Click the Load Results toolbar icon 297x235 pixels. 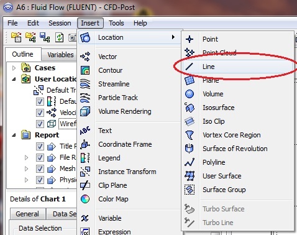pyautogui.click(x=16, y=37)
